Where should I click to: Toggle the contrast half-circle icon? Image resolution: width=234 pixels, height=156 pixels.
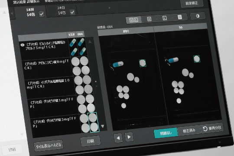[198, 16]
